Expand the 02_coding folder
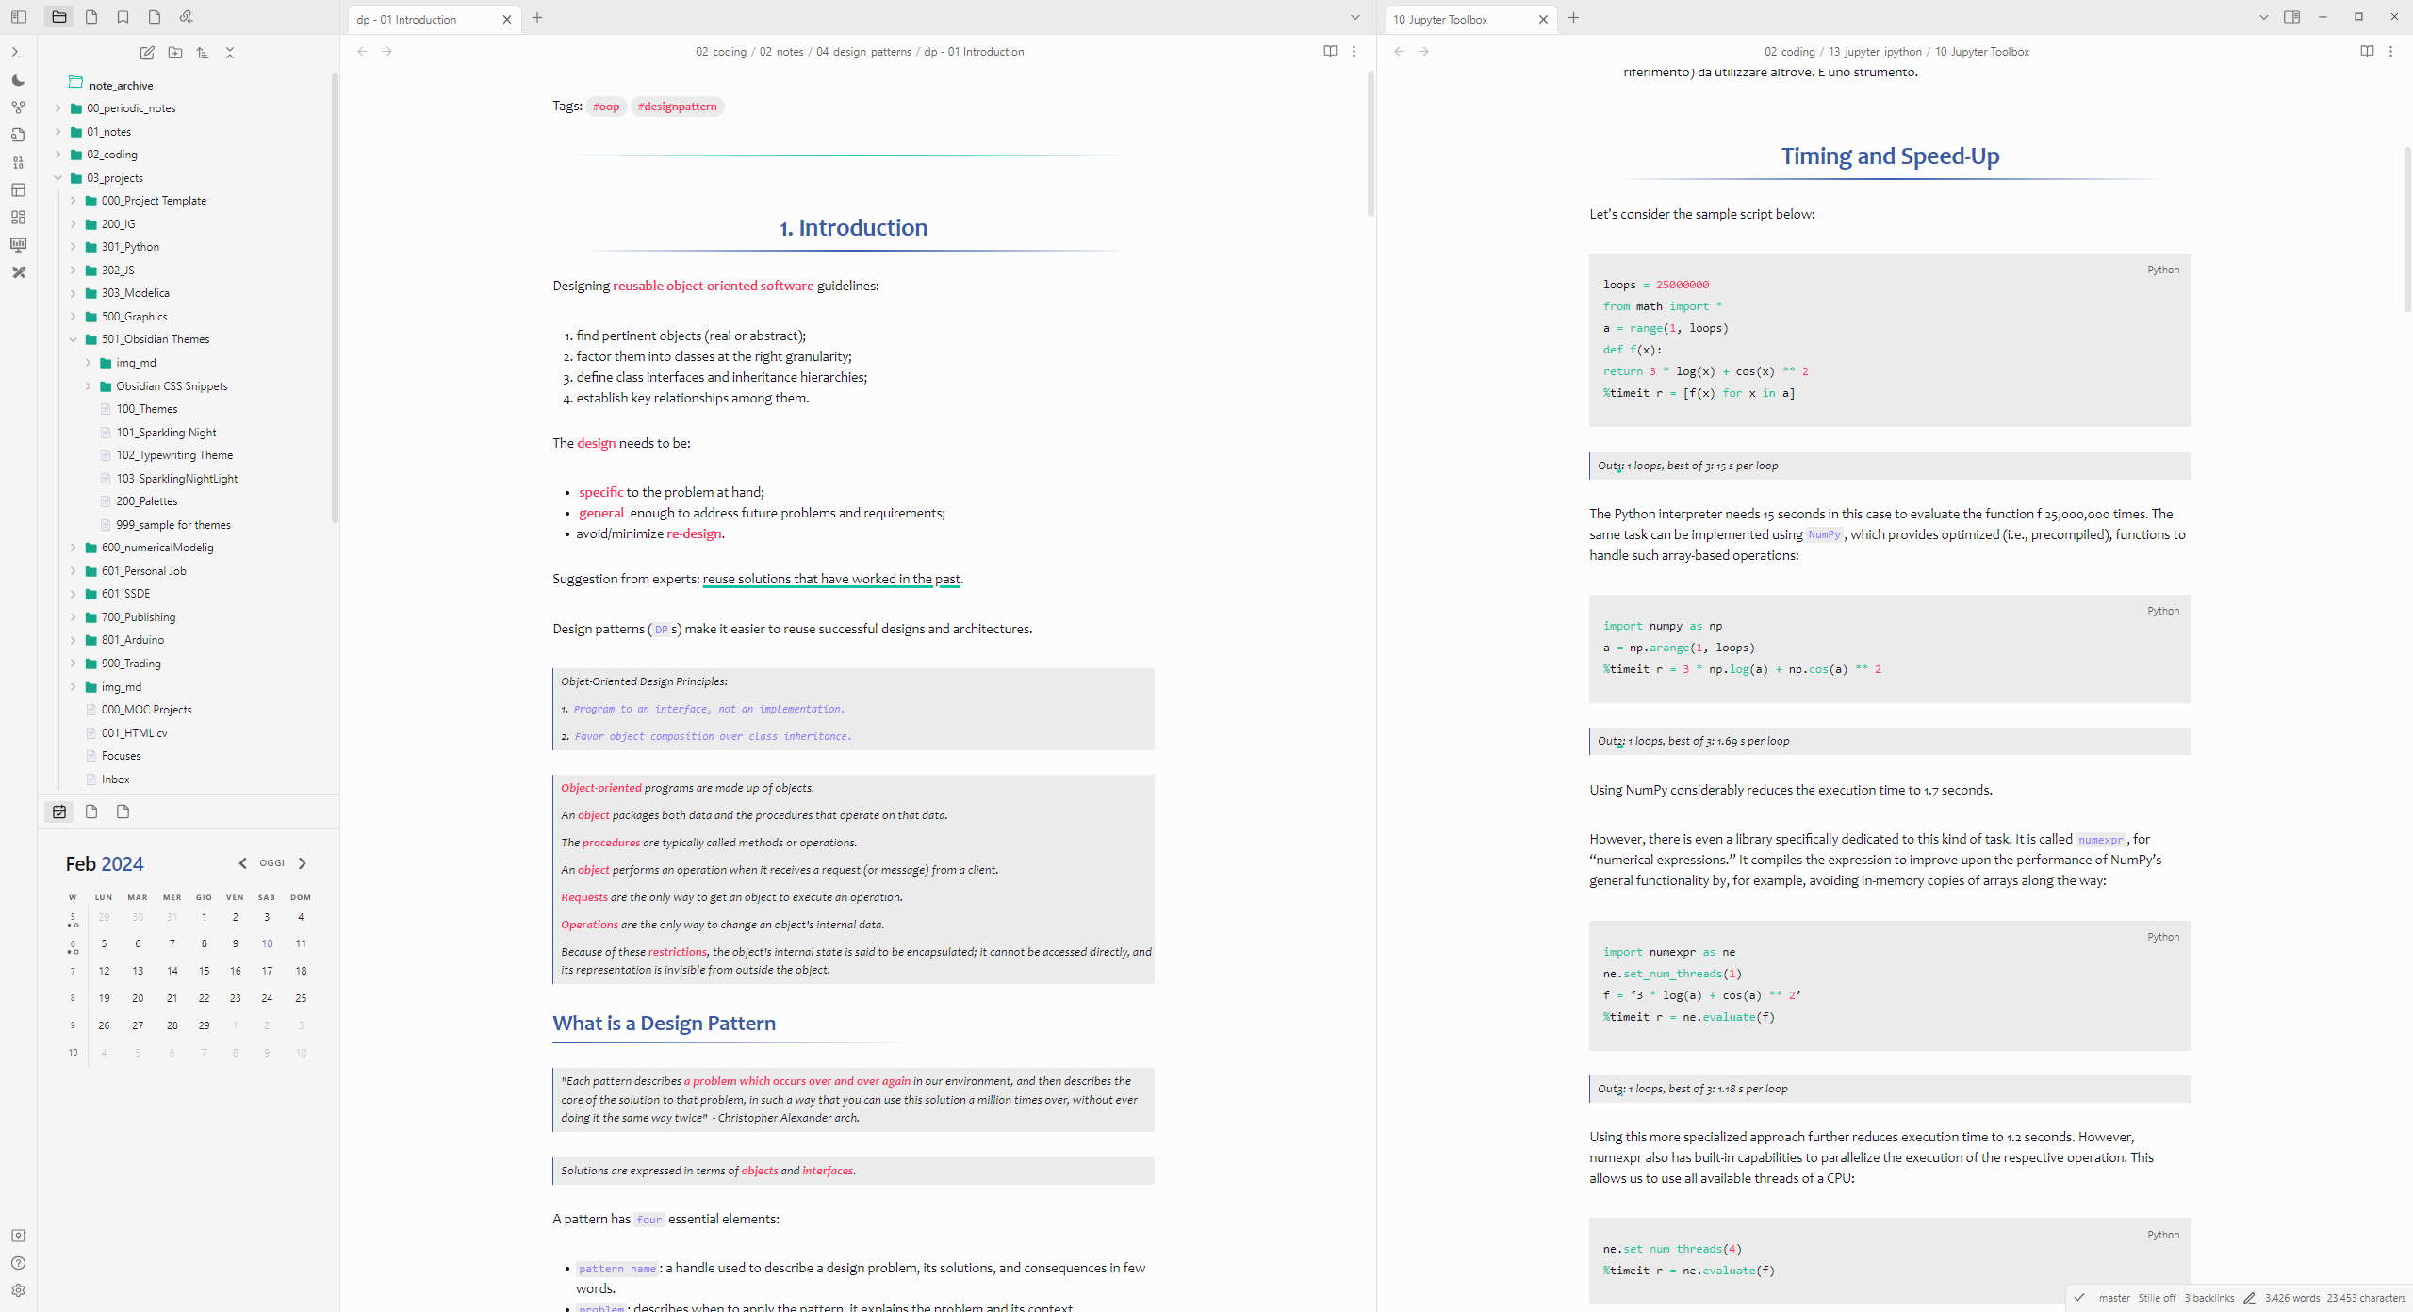The width and height of the screenshot is (2413, 1312). click(x=58, y=155)
